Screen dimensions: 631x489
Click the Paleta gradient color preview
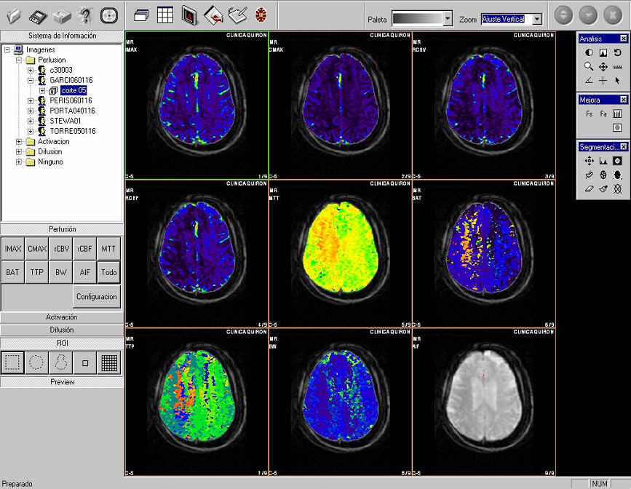417,19
